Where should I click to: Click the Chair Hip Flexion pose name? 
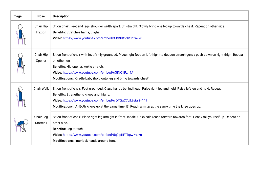pos(41,29)
